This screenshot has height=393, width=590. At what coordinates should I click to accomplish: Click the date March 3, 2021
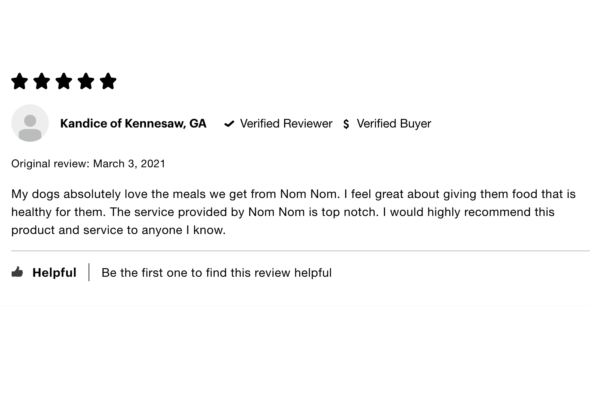(x=129, y=163)
